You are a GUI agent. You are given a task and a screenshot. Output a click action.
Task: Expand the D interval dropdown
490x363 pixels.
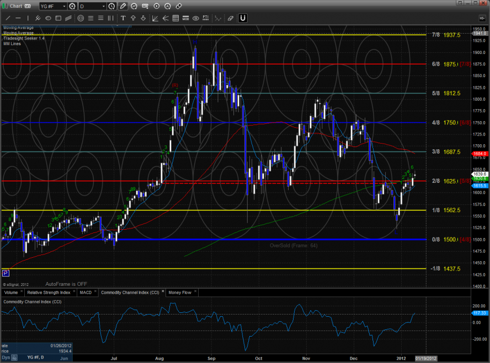click(x=104, y=6)
